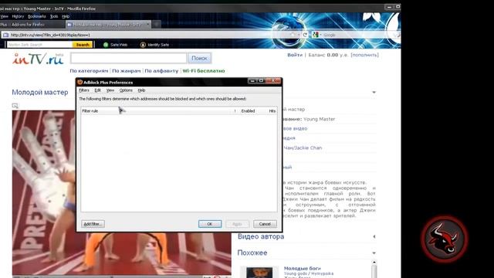Open the Молодые боги related video link
Image resolution: width=494 pixels, height=278 pixels.
tap(302, 269)
